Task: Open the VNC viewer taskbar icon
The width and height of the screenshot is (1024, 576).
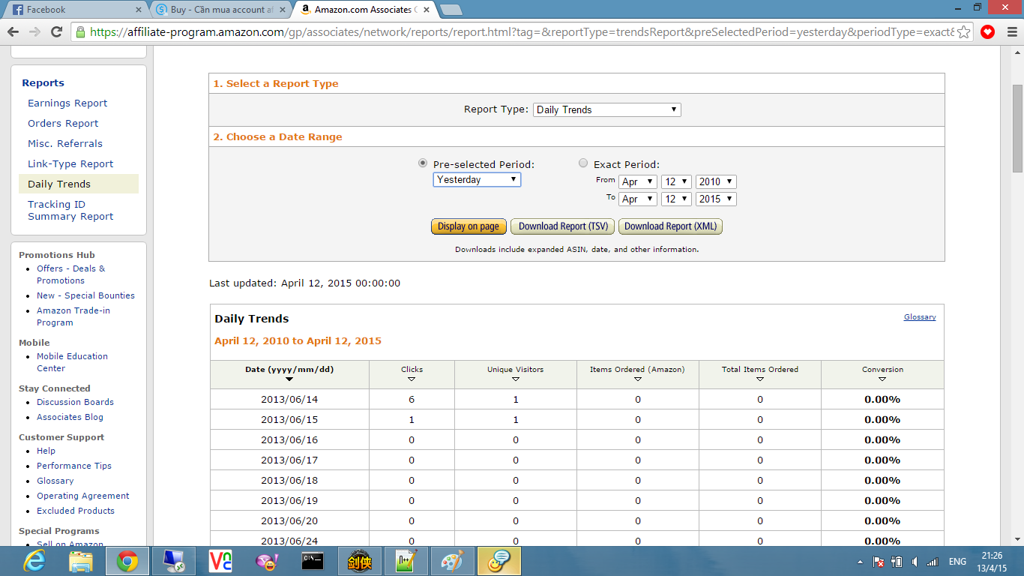Action: click(220, 561)
